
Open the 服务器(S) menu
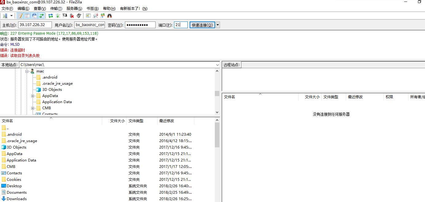[x=74, y=9]
